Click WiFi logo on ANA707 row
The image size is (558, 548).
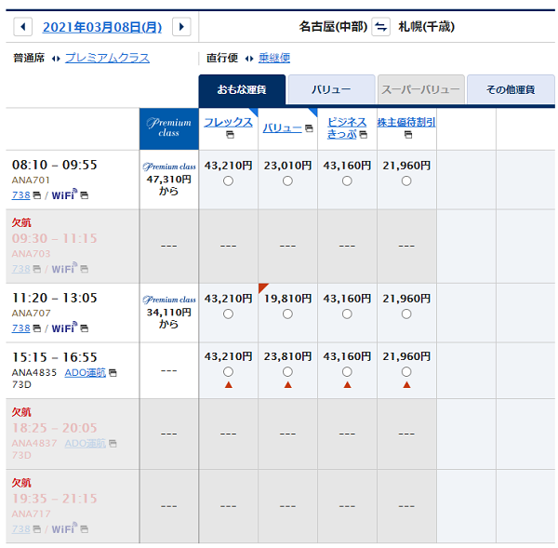pyautogui.click(x=64, y=327)
